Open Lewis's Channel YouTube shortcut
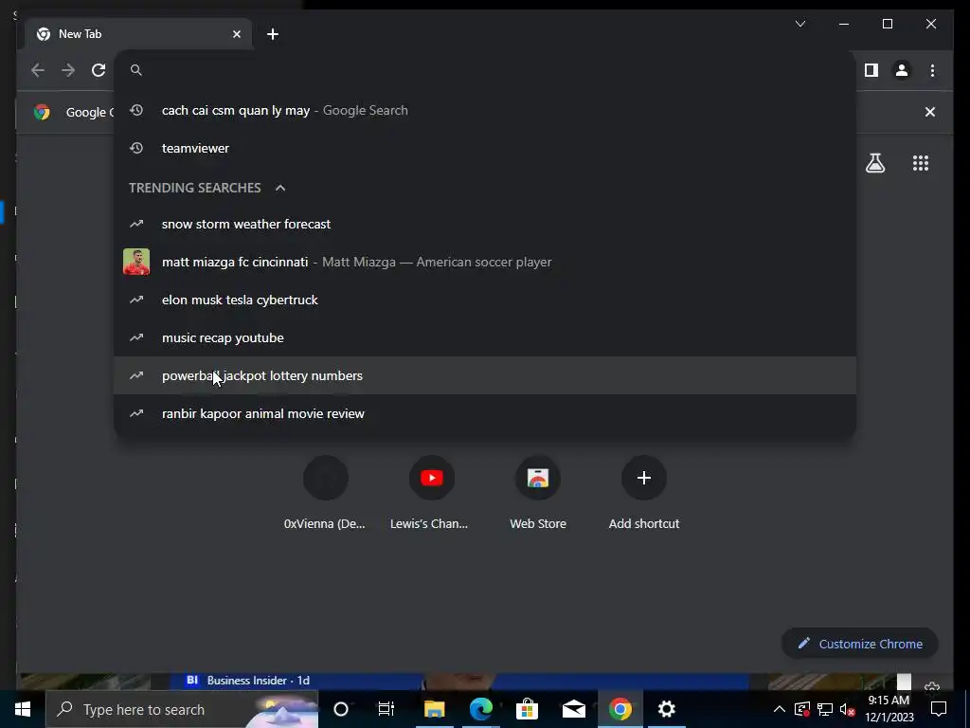This screenshot has width=970, height=728. pyautogui.click(x=431, y=493)
